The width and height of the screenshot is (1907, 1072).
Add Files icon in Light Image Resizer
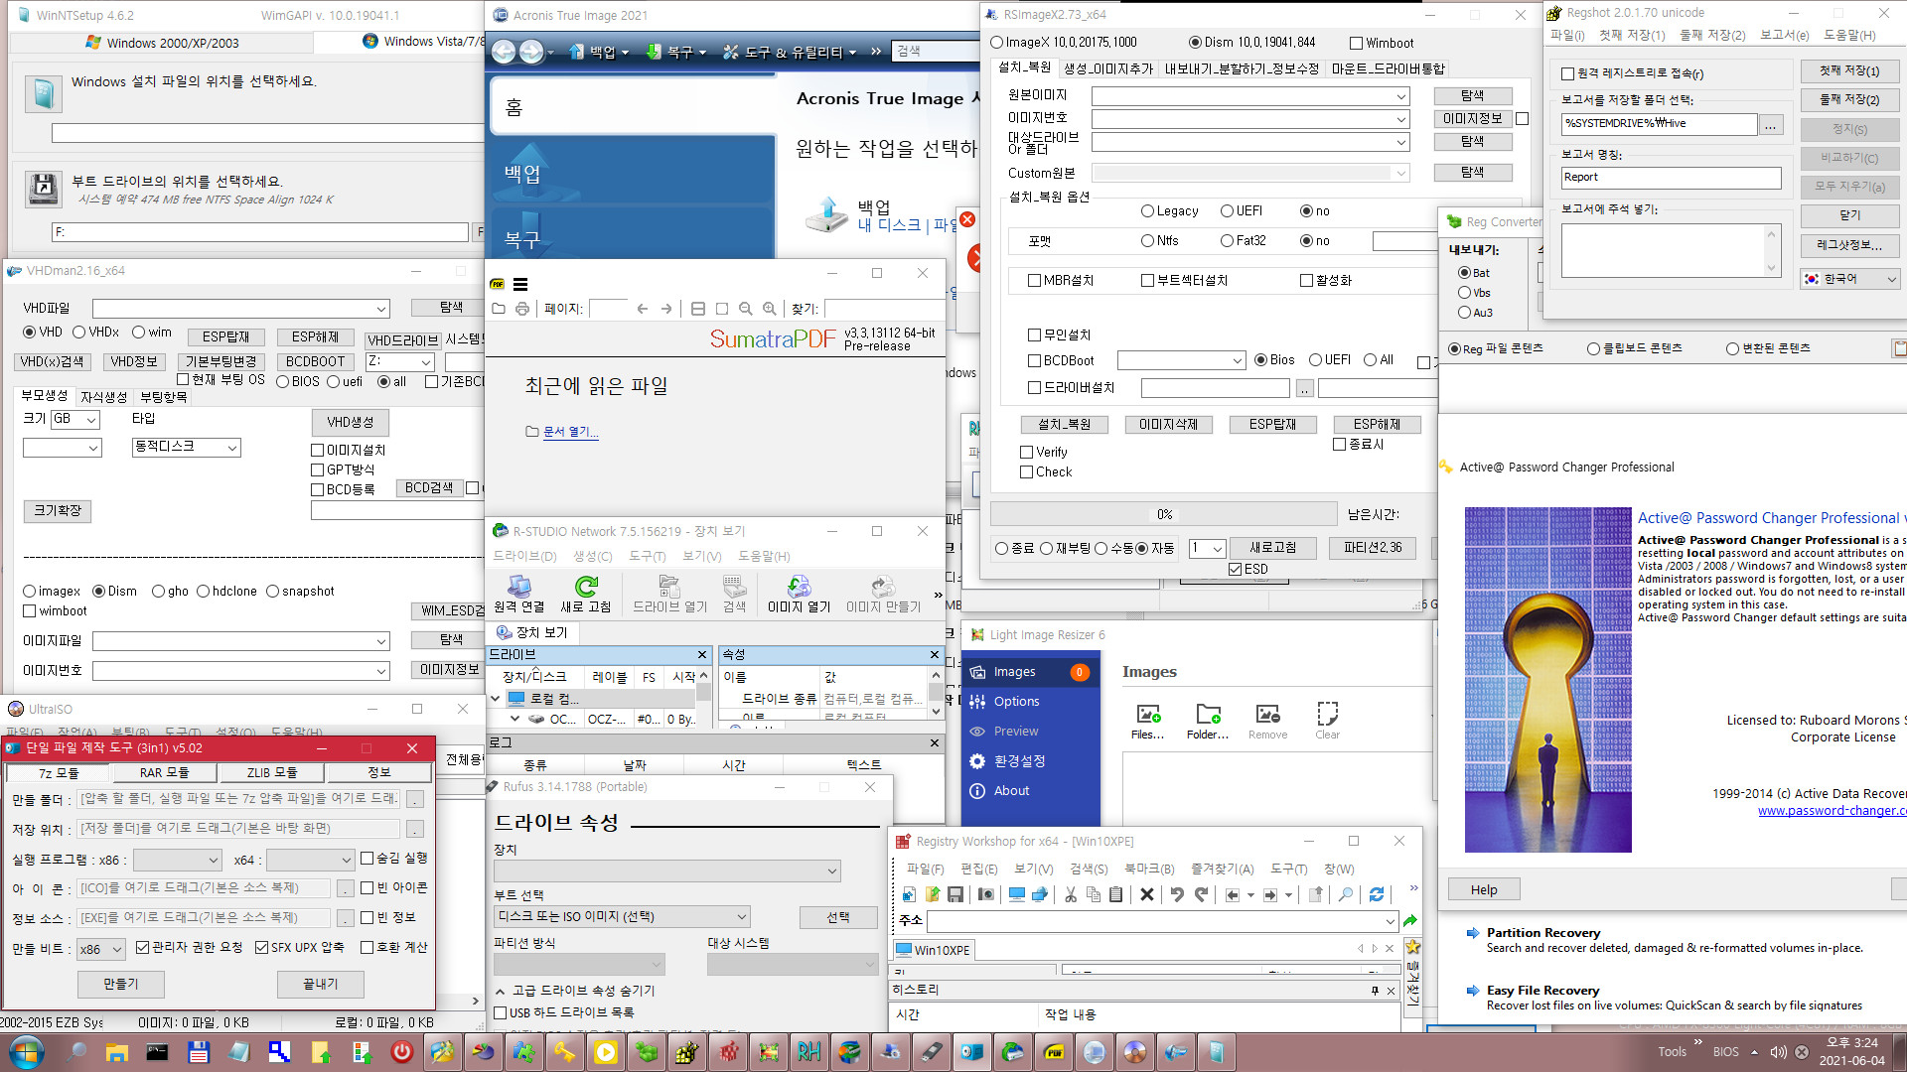(x=1148, y=721)
